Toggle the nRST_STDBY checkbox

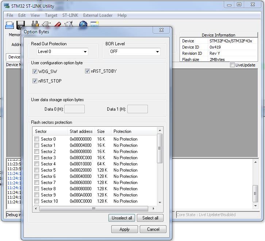click(x=87, y=71)
